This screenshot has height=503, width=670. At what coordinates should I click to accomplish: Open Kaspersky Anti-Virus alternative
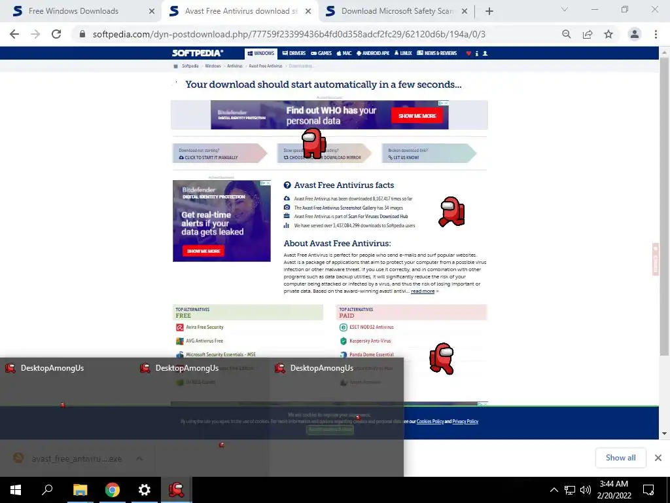[x=370, y=341]
